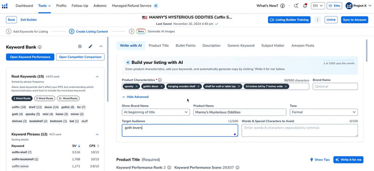Viewport: 374px width, 171px height.
Task: Open Listing Builder Training
Action: click(x=289, y=20)
